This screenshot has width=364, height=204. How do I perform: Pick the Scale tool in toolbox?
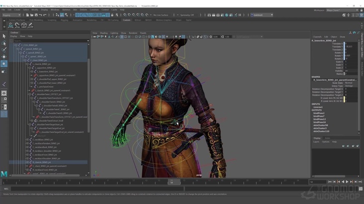click(4, 71)
